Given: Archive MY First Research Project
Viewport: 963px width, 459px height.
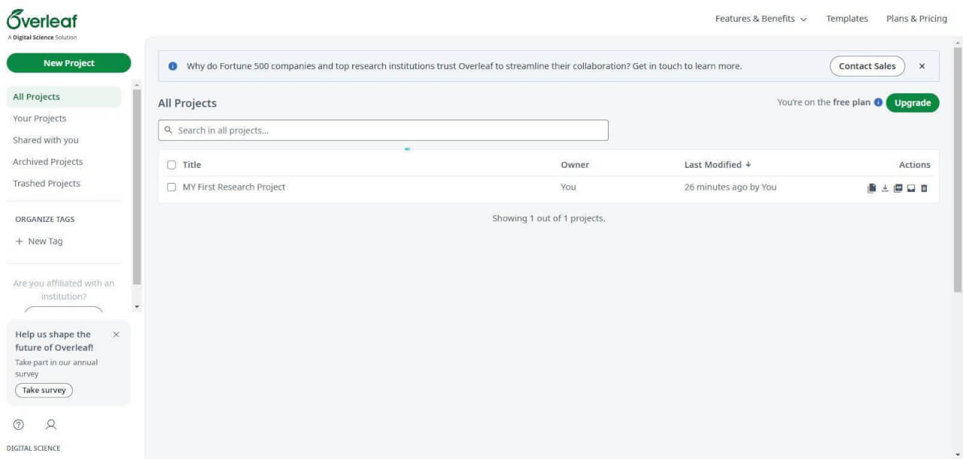Looking at the screenshot, I should click(911, 187).
